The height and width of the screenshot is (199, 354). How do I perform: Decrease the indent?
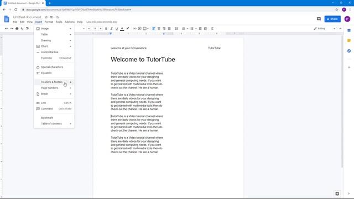pyautogui.click(x=200, y=29)
